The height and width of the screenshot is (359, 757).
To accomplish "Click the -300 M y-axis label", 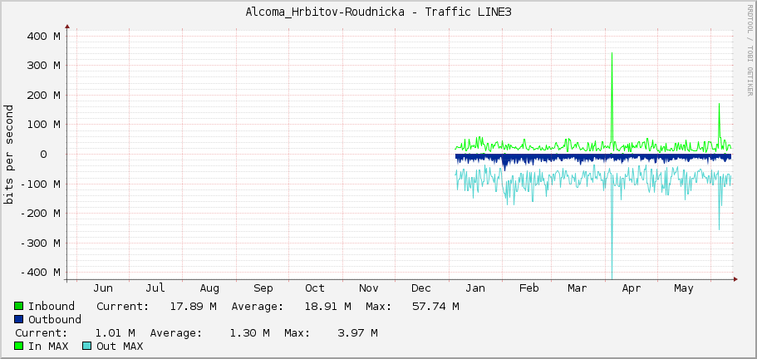I will coord(41,243).
